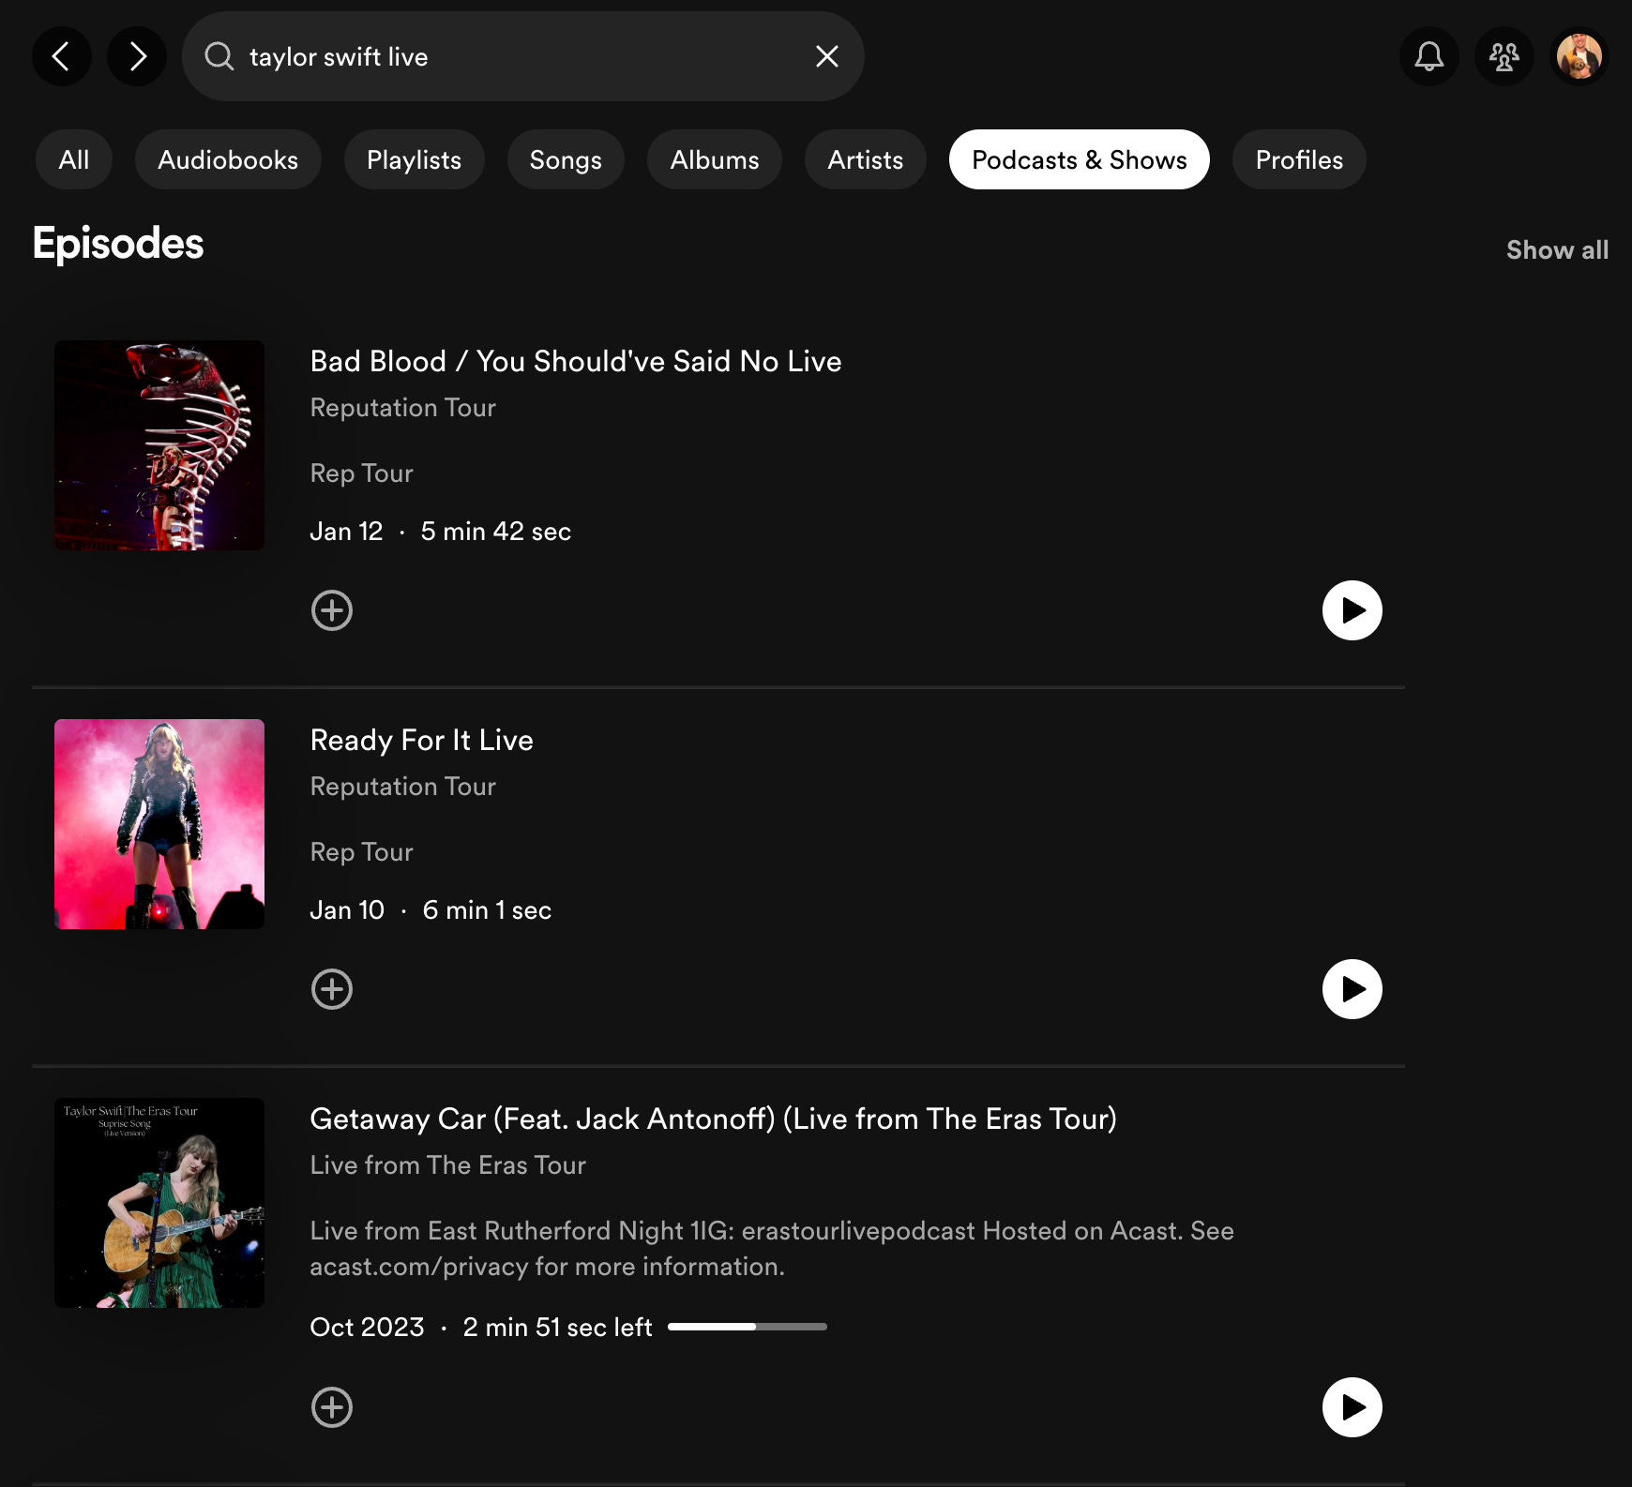Image resolution: width=1632 pixels, height=1487 pixels.
Task: Click 'Rep Tour' description under Bad Blood
Action: [361, 473]
